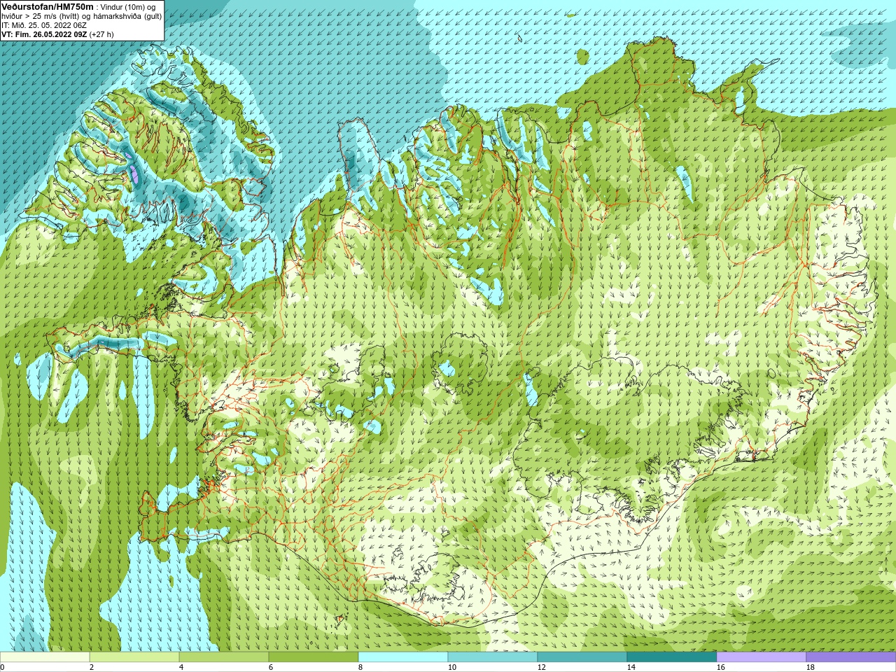This screenshot has width=896, height=672.
Task: Select the light cyan 8–10 legend segment
Action: (x=403, y=657)
